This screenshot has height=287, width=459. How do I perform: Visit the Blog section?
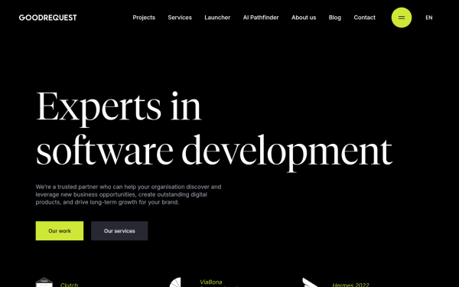pyautogui.click(x=334, y=18)
